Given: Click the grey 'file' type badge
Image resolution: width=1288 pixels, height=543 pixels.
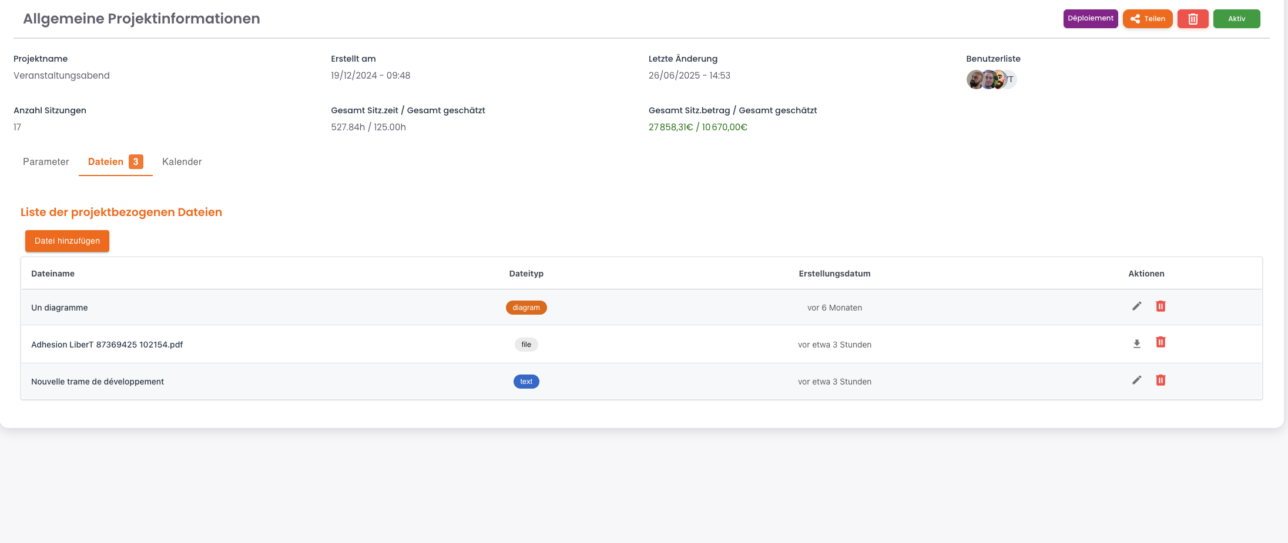Looking at the screenshot, I should tap(526, 345).
